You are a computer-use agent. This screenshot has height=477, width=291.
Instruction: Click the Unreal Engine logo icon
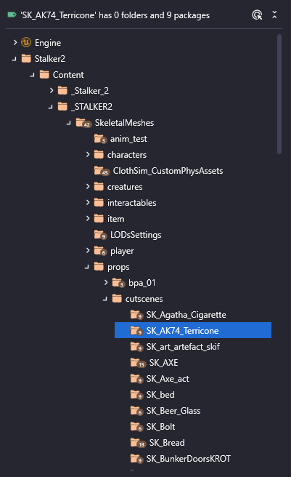click(x=26, y=42)
